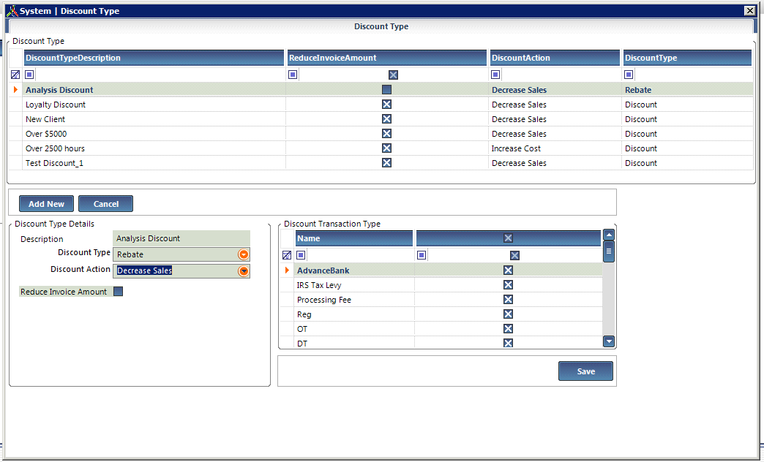Image resolution: width=764 pixels, height=462 pixels.
Task: Sort transaction types by Name header
Action: 354,238
